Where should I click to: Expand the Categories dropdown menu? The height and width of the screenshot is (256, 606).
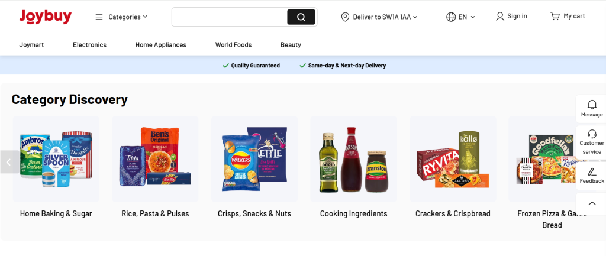point(121,17)
